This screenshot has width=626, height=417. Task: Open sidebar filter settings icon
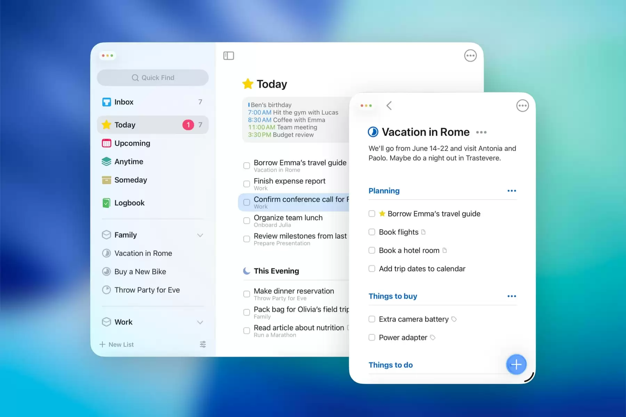click(203, 344)
